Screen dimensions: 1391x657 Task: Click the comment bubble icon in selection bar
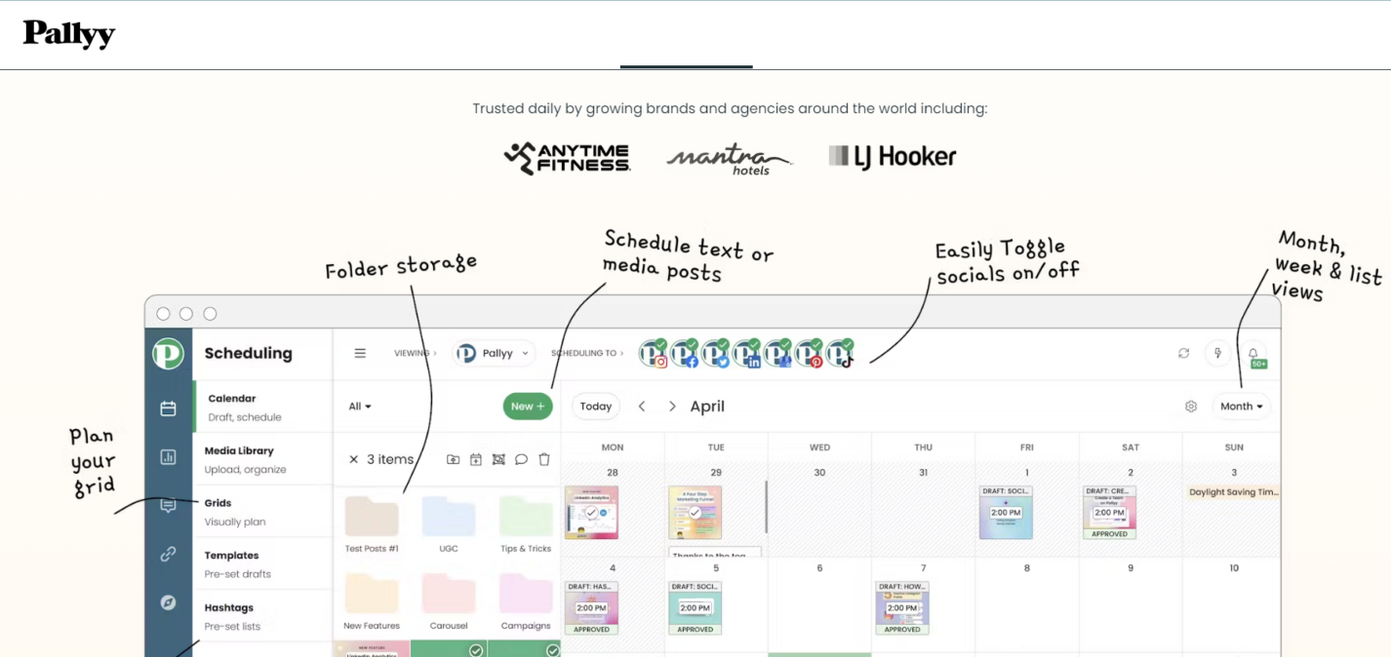click(522, 459)
